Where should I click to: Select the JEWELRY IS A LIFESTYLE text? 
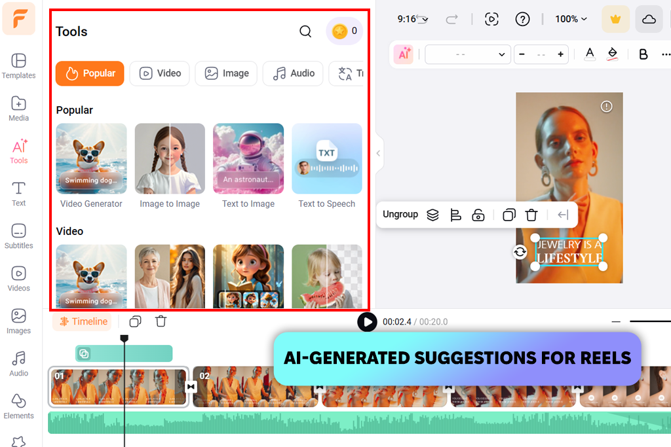pyautogui.click(x=569, y=252)
